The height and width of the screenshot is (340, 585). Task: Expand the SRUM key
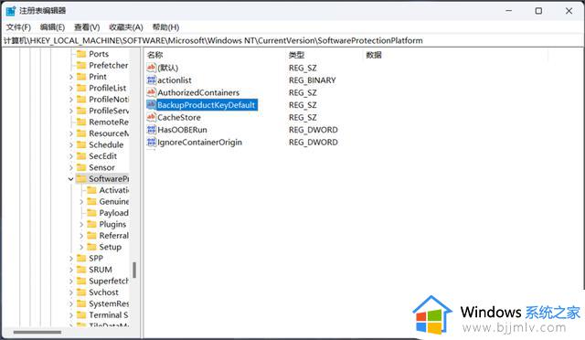point(71,270)
